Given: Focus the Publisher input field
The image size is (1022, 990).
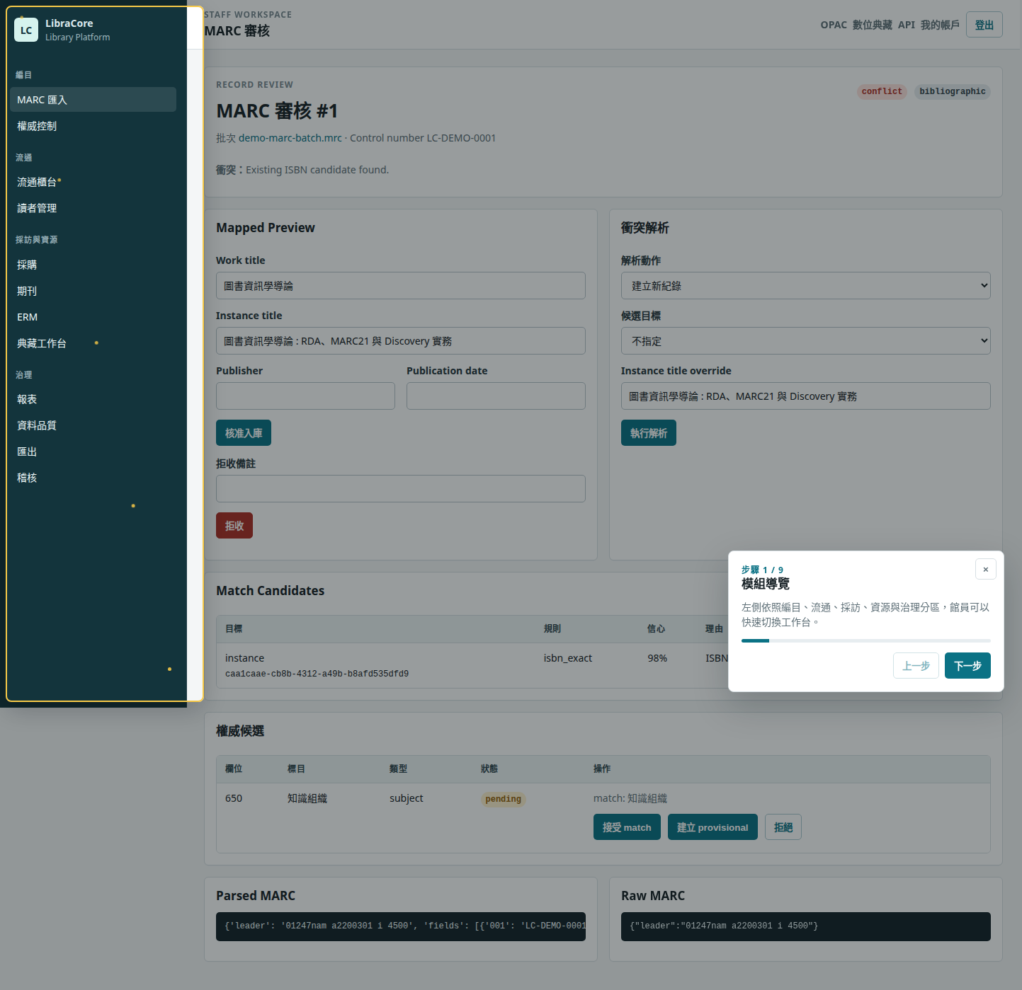Looking at the screenshot, I should point(305,396).
